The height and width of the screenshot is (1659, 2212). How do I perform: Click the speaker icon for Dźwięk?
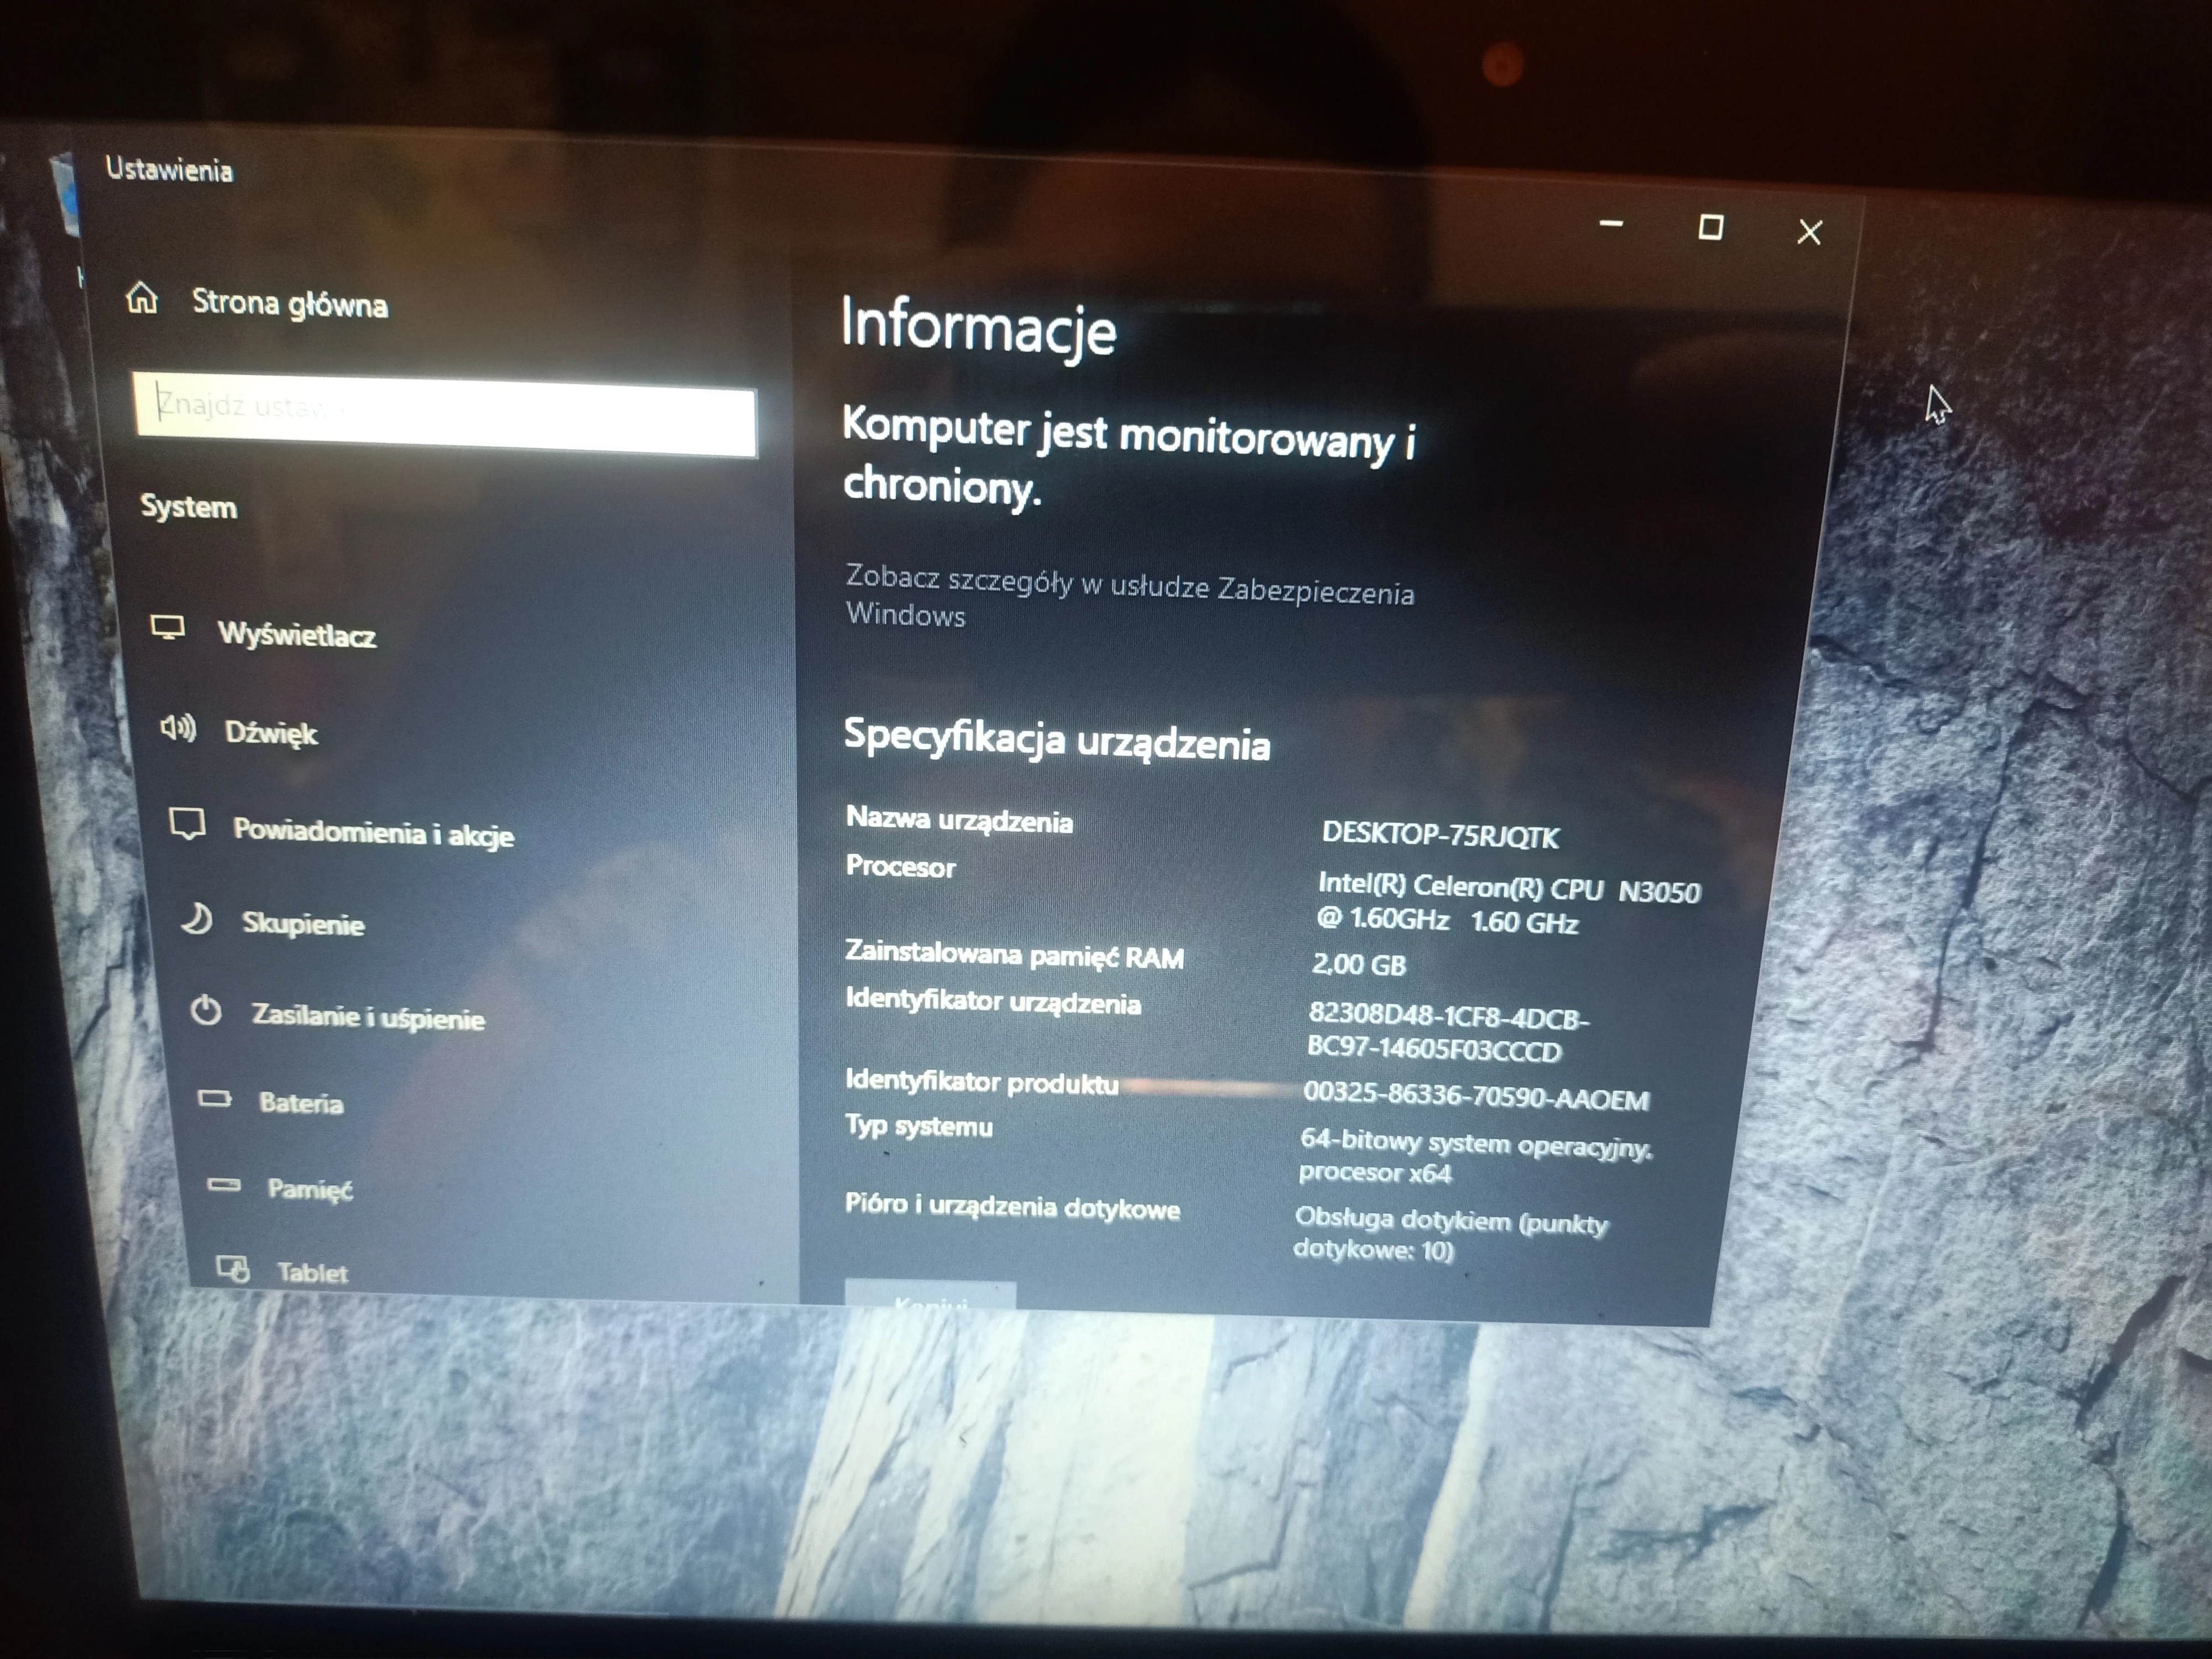(179, 728)
